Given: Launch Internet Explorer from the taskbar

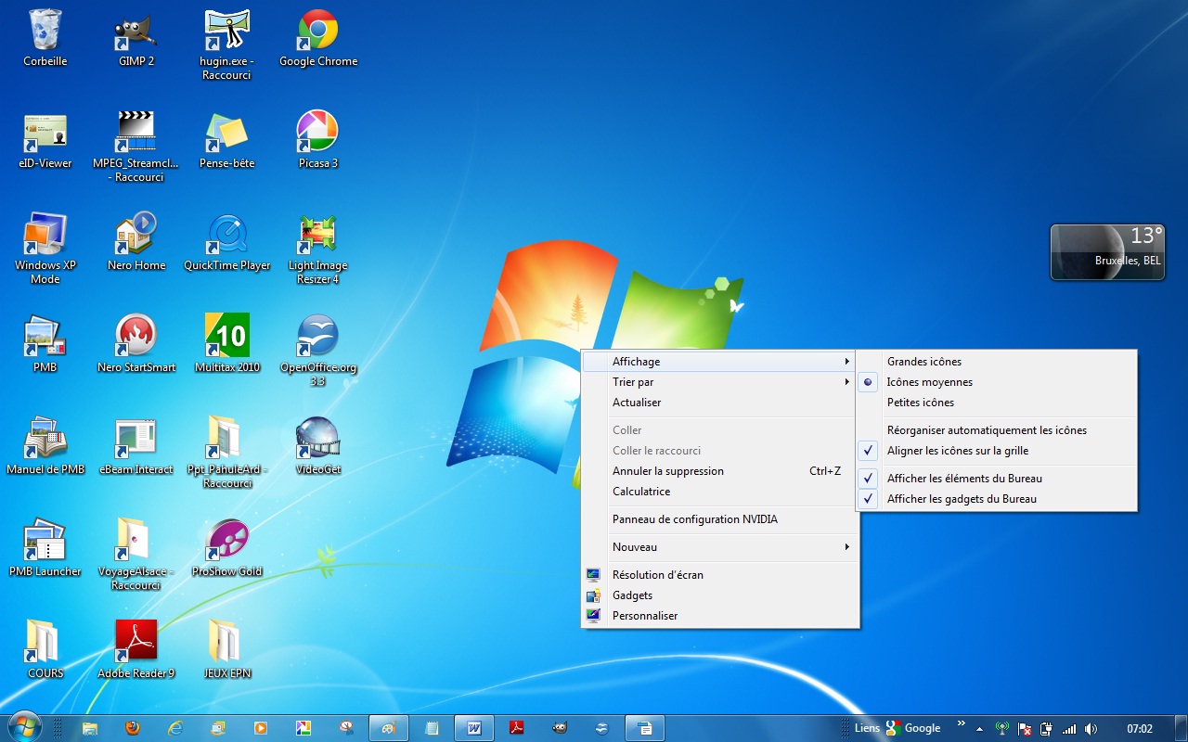Looking at the screenshot, I should click(x=174, y=728).
